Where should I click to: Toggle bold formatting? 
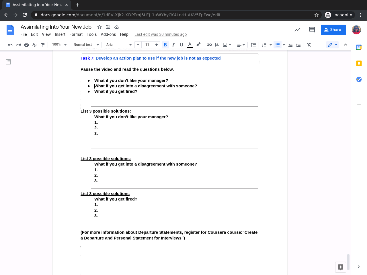click(165, 45)
